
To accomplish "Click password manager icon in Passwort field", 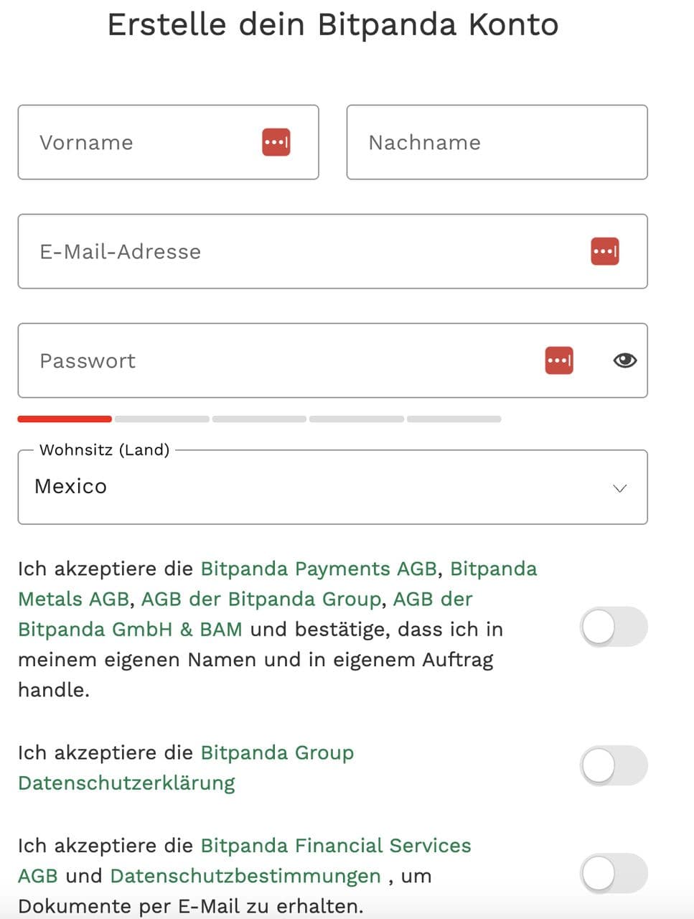I will [x=559, y=360].
